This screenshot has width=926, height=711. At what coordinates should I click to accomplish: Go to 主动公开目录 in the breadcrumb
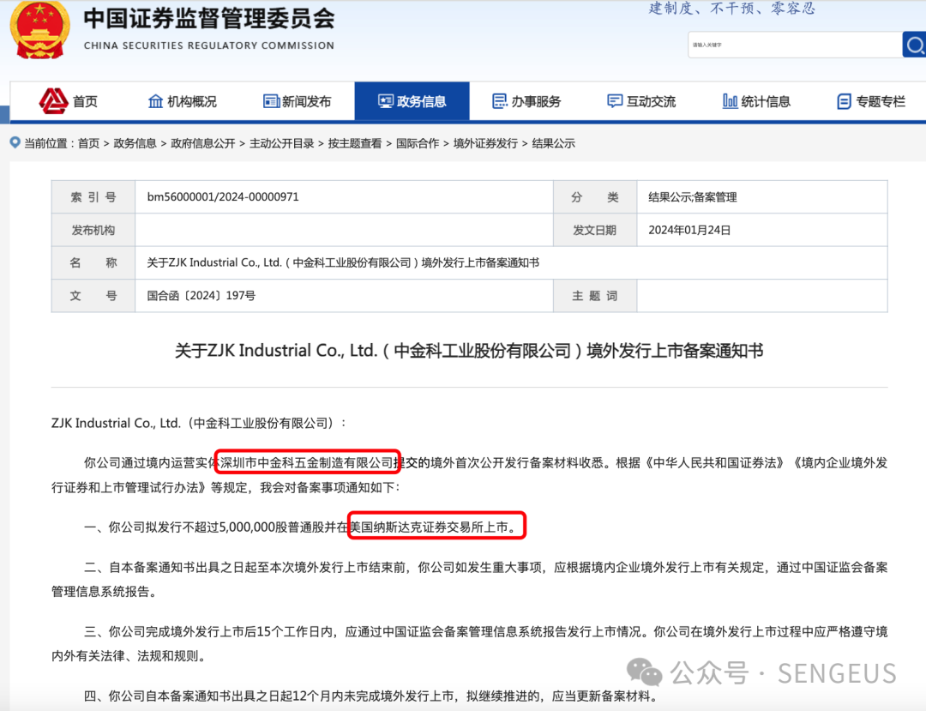282,143
